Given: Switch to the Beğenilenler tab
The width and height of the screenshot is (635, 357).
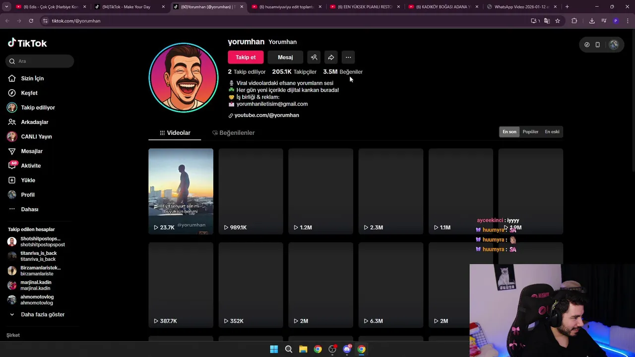Looking at the screenshot, I should coord(233,133).
